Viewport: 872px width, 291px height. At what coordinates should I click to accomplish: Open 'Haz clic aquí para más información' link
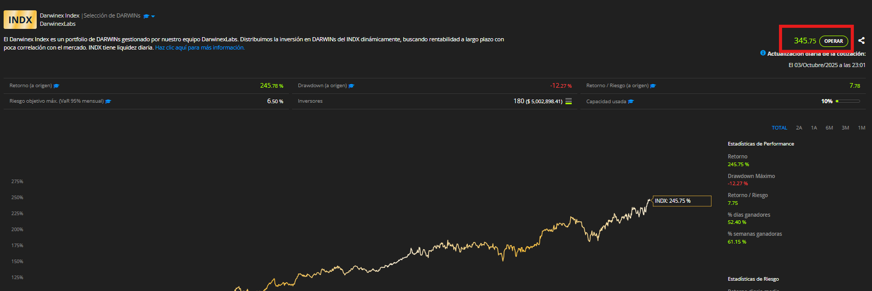200,47
